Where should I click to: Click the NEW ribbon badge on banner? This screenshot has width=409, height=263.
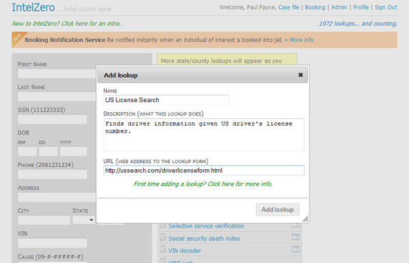18,38
